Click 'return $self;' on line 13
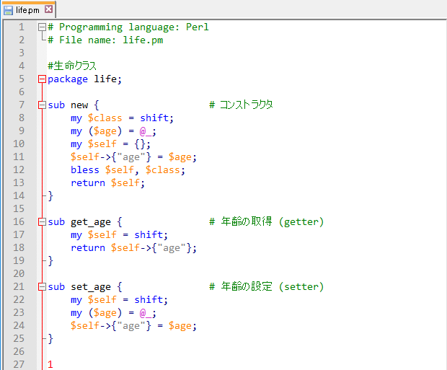Viewport: 447px width, 370px height. point(107,183)
